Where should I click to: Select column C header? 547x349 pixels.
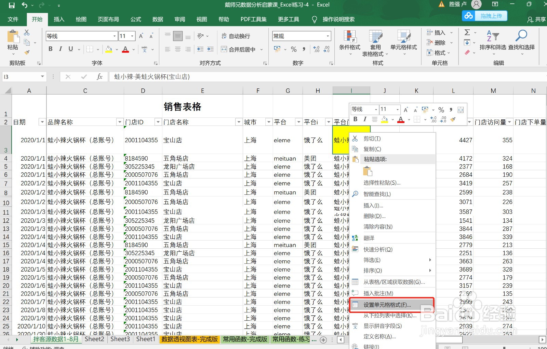coord(85,91)
